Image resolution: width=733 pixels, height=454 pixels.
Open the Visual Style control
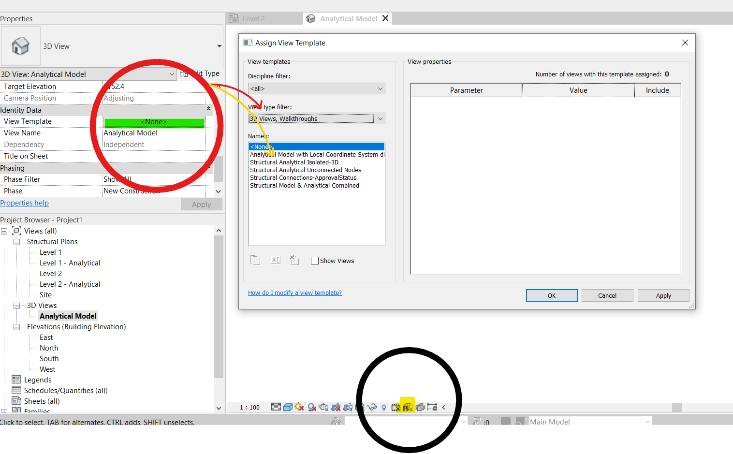pyautogui.click(x=288, y=407)
